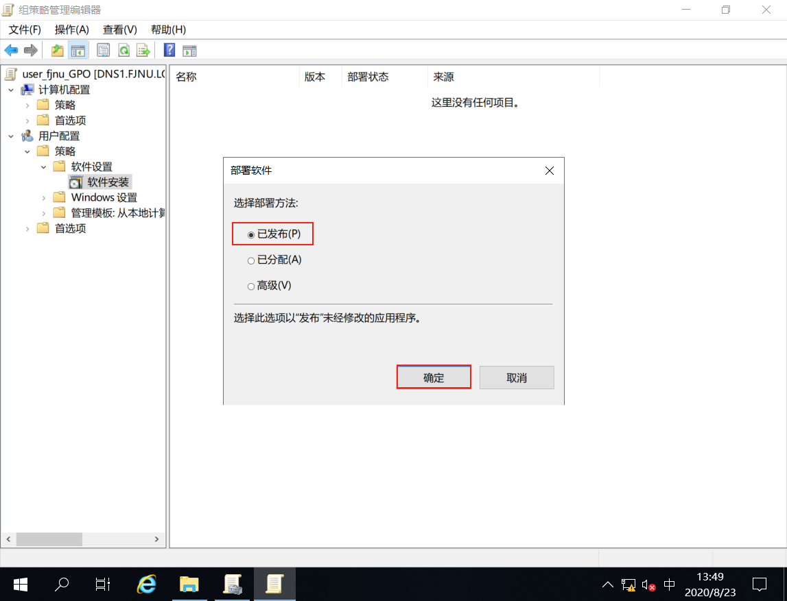
Task: Sort by the 部署状态 column header
Action: (385, 77)
